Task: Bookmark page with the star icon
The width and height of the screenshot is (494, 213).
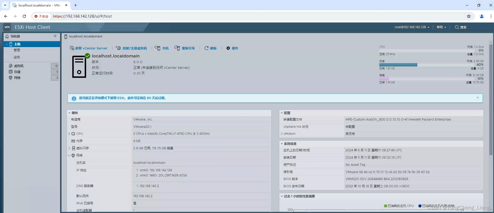Action: [x=469, y=16]
